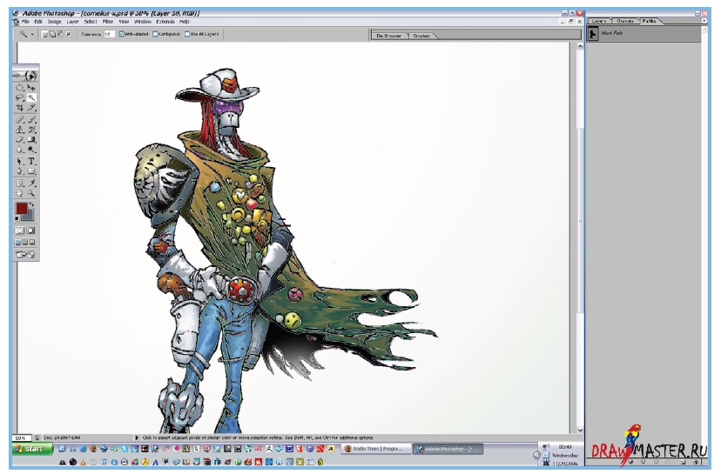Enable the Contiguous checkbox

click(155, 34)
